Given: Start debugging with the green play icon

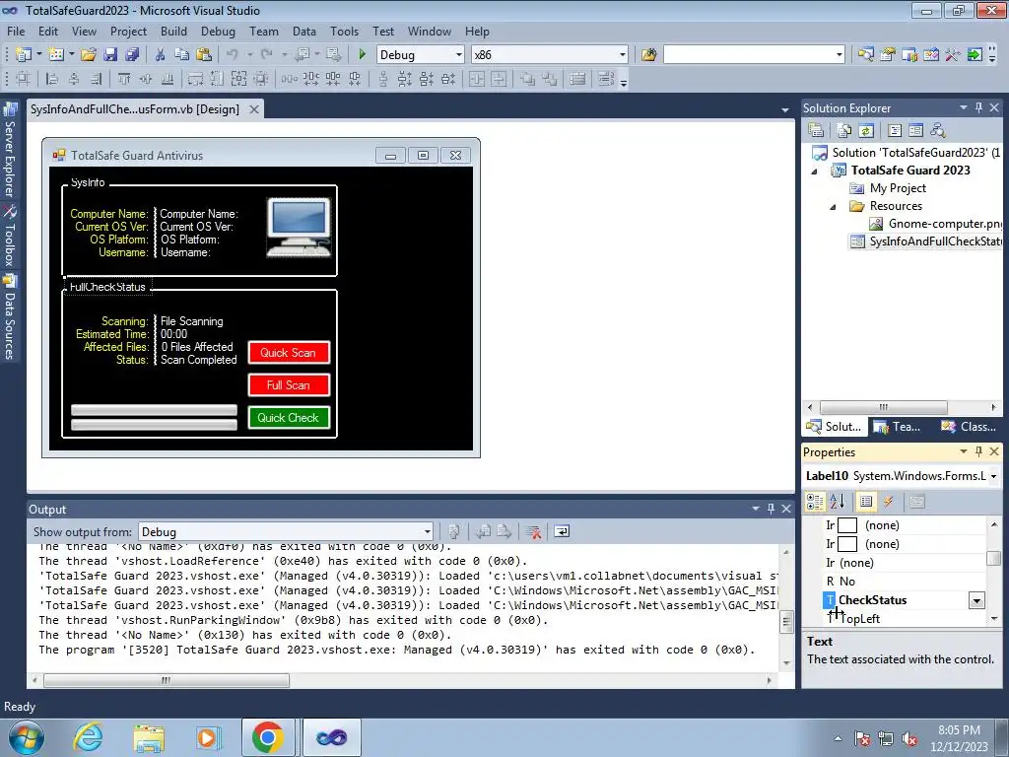Looking at the screenshot, I should (x=363, y=55).
